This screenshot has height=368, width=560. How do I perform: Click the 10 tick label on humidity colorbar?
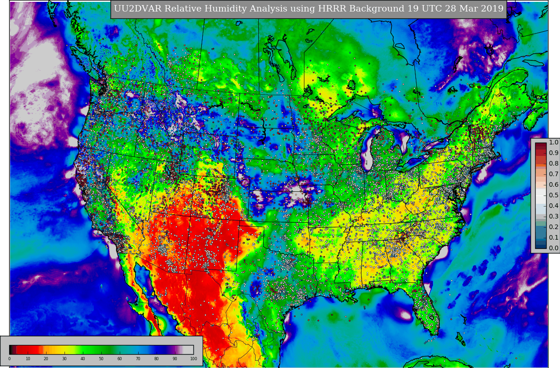point(28,359)
